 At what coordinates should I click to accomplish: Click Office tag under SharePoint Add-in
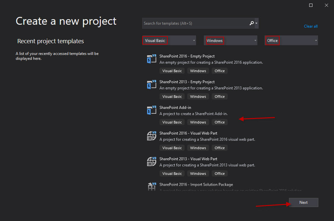tap(220, 122)
